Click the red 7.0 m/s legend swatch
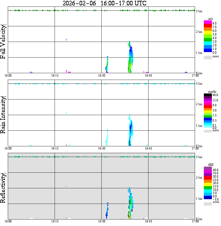 208,26
